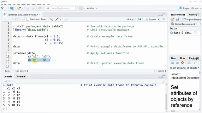Viewport: 202px width, 113px height.
Task: Open the workspace panes layout icon
Action: pyautogui.click(x=81, y=8)
